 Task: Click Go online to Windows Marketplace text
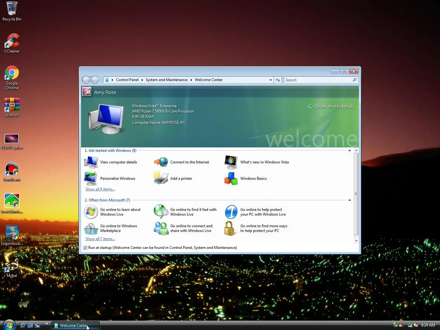118,228
